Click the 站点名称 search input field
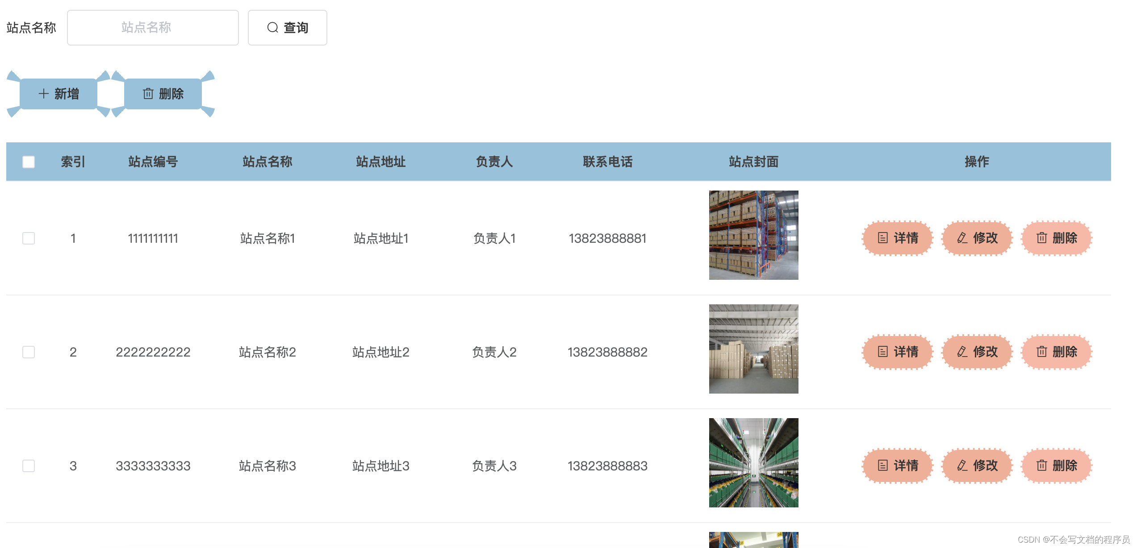The width and height of the screenshot is (1137, 548). coord(153,28)
